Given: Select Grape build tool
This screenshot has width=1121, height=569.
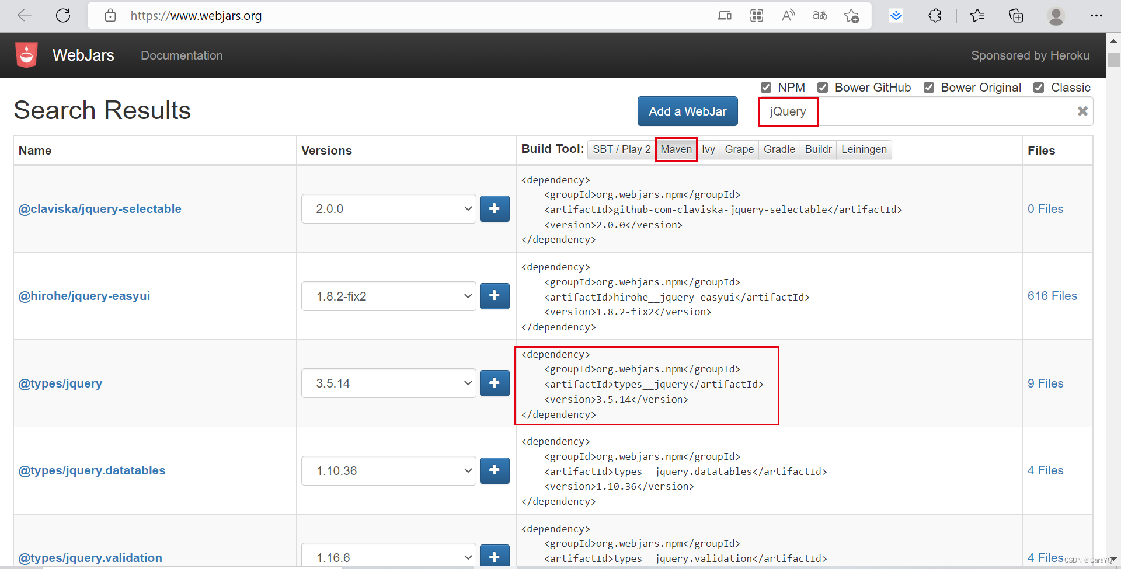Looking at the screenshot, I should point(739,149).
